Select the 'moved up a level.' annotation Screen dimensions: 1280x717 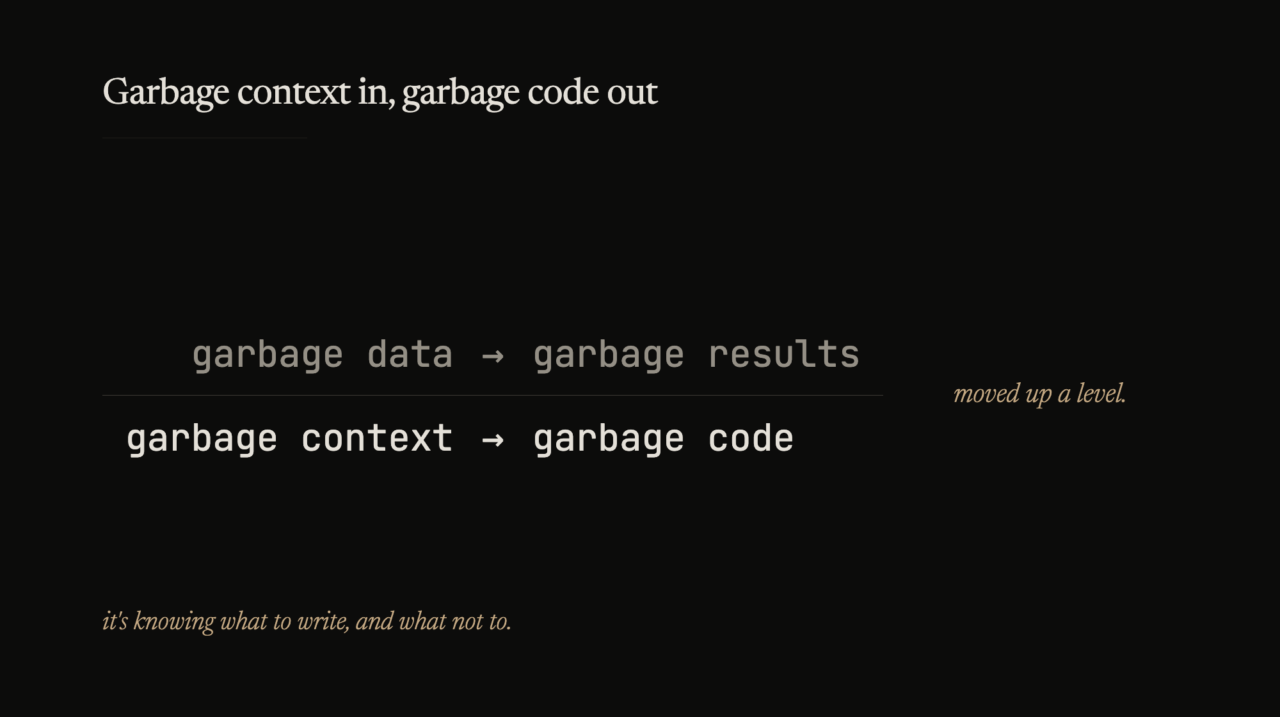[1039, 394]
